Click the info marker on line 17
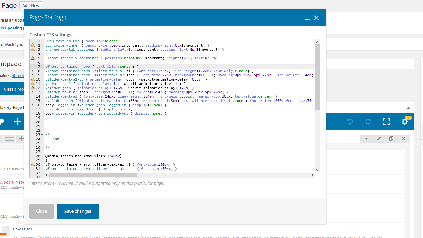 point(33,109)
